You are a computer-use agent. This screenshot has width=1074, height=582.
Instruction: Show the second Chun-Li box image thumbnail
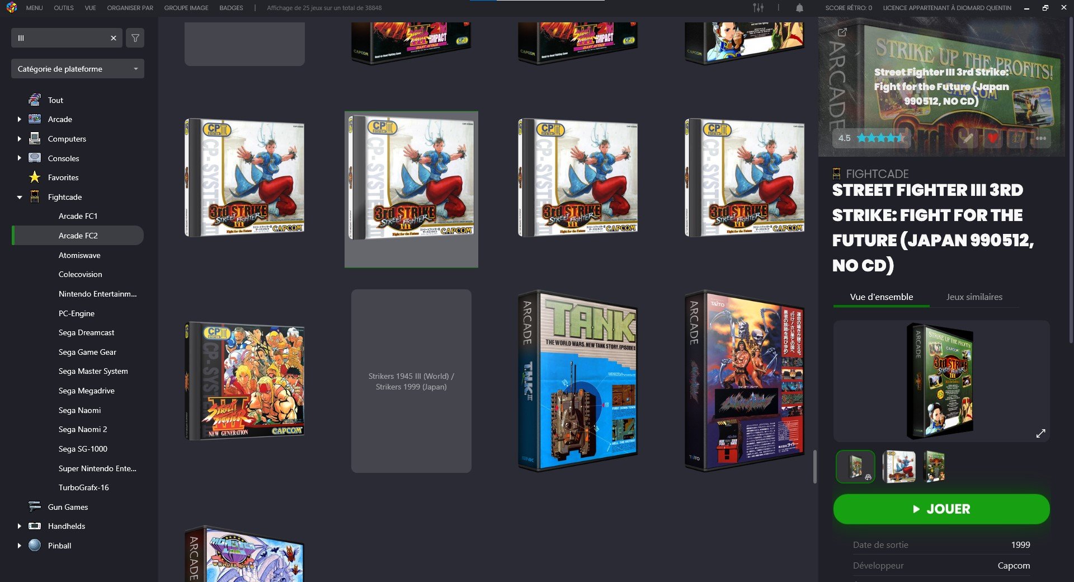[898, 467]
